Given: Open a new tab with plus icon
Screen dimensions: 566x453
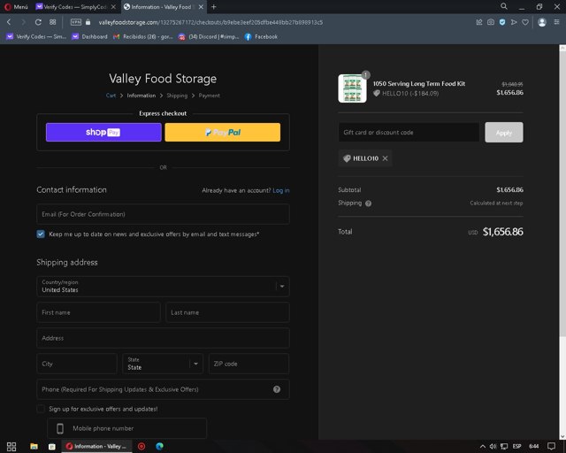Looking at the screenshot, I should (x=214, y=6).
